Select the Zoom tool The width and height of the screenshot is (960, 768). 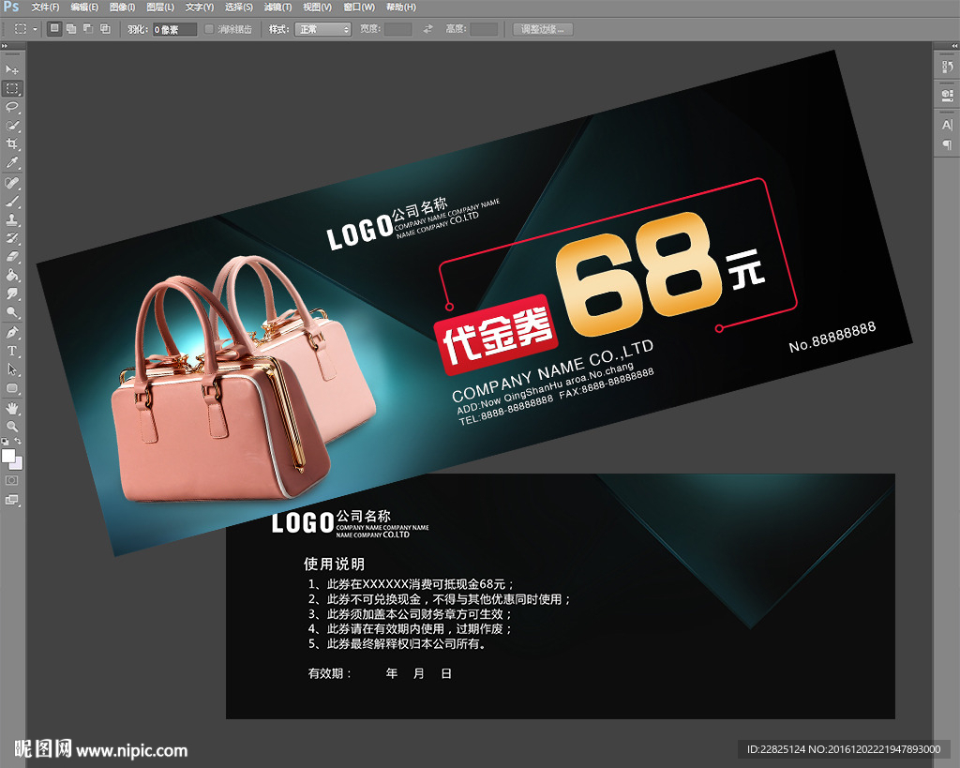click(x=12, y=427)
